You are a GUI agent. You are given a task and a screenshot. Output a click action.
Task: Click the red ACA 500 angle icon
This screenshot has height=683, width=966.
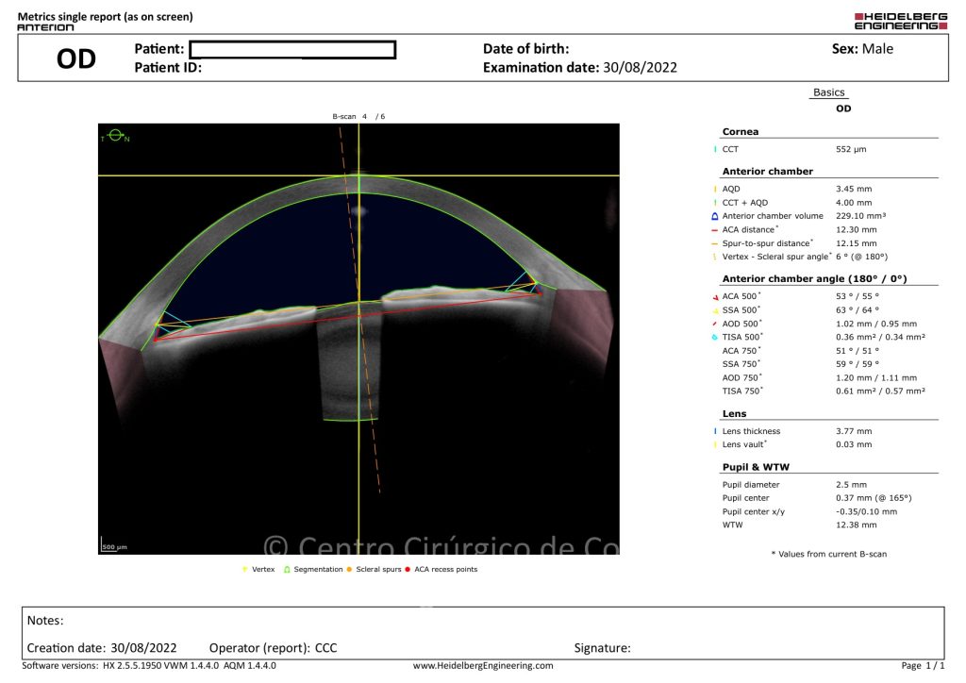[715, 297]
